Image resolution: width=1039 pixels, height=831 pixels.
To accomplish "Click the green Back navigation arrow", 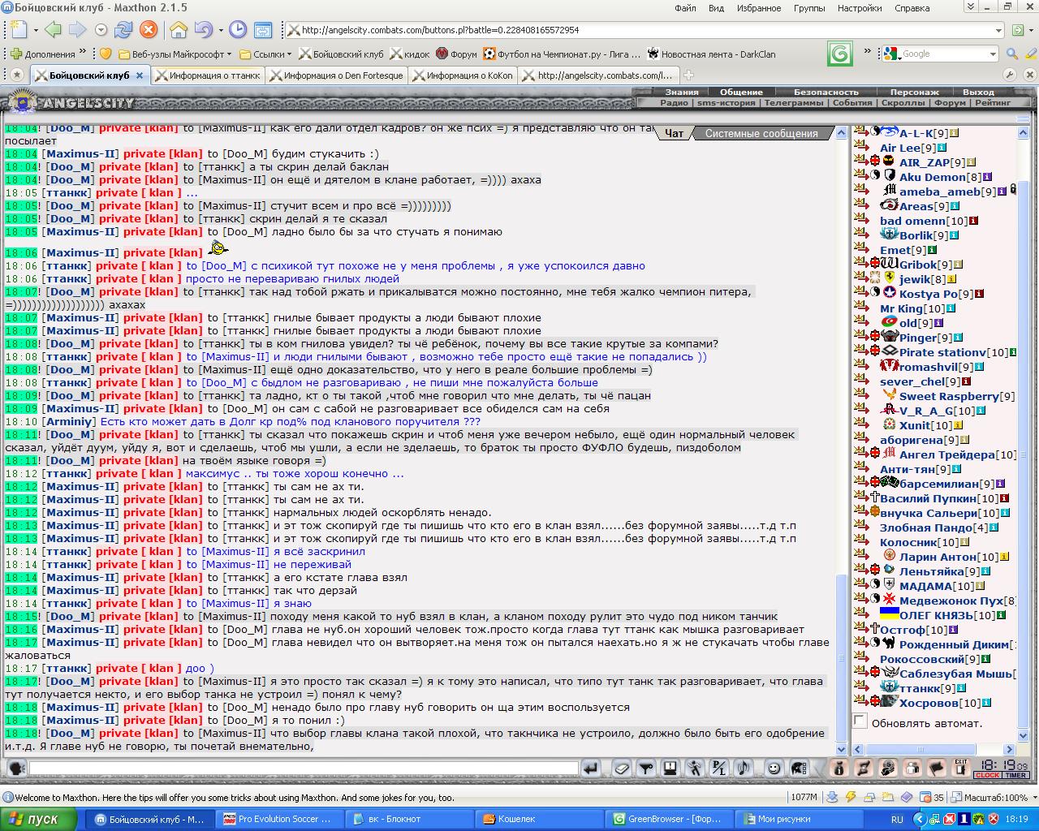I will point(53,30).
